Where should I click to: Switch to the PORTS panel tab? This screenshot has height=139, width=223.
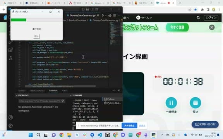pyautogui.click(x=65, y=90)
